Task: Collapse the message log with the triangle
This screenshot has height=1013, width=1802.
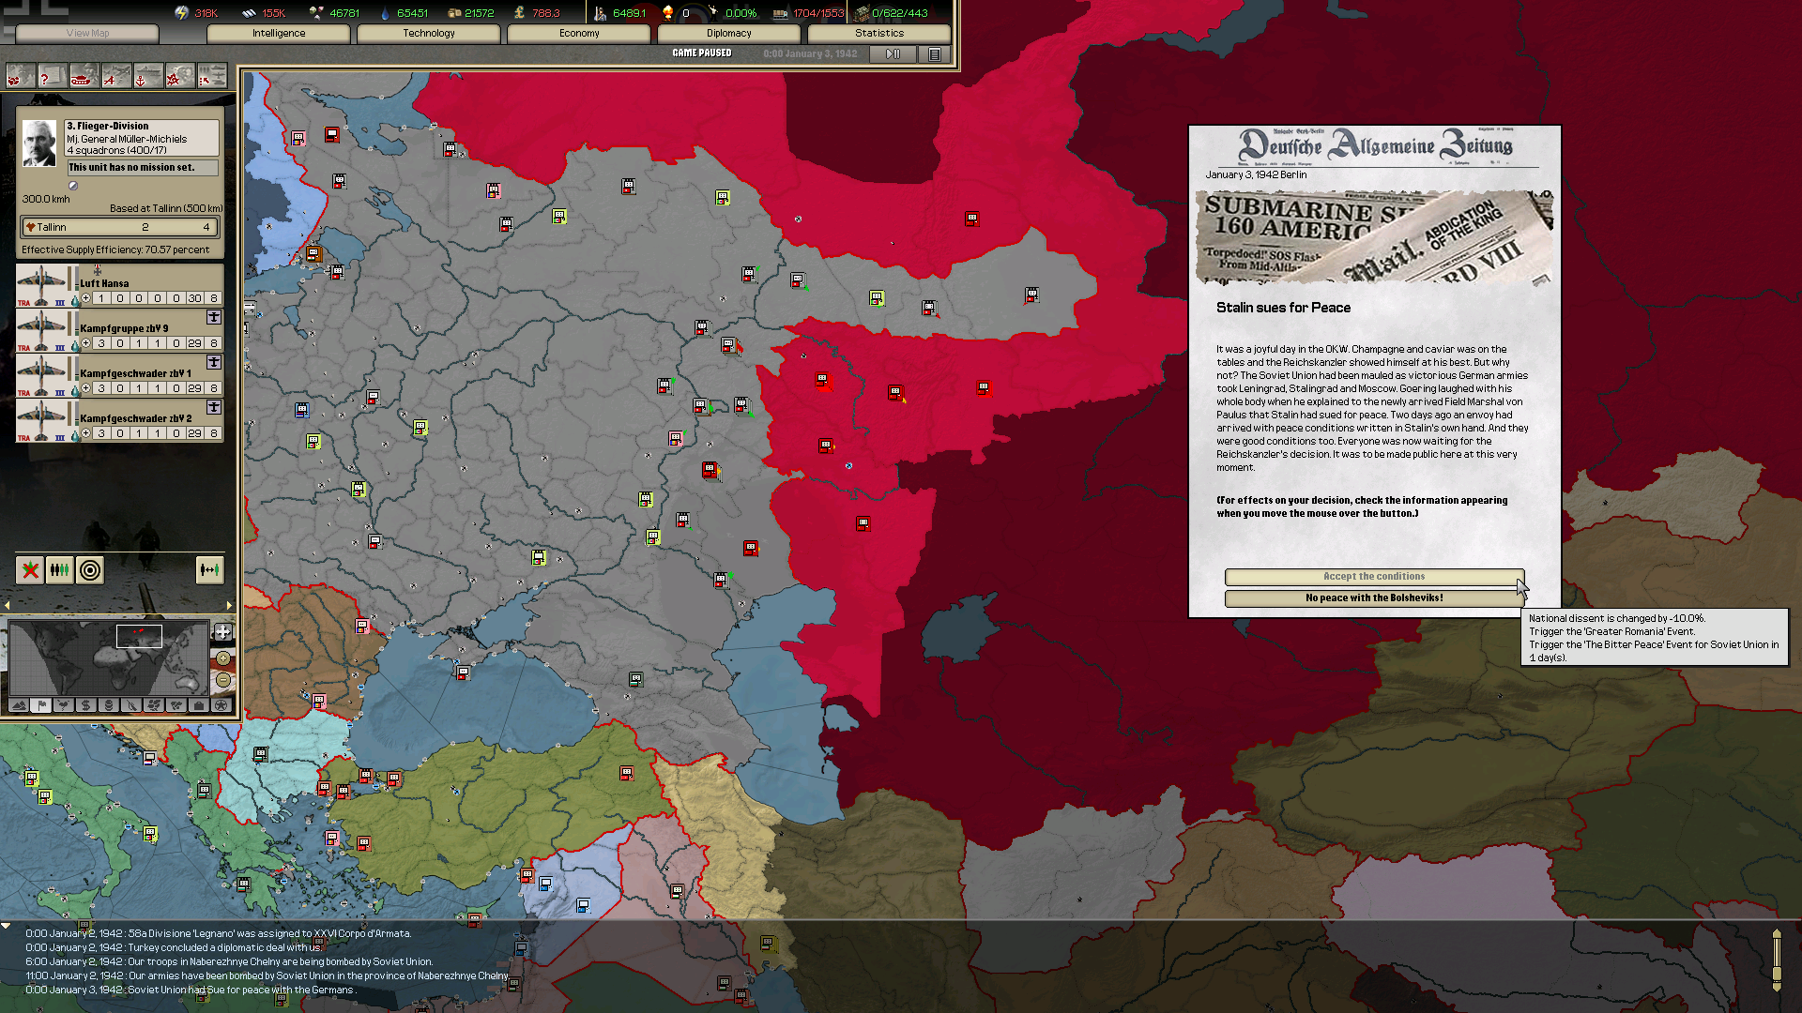Action: click(x=6, y=927)
